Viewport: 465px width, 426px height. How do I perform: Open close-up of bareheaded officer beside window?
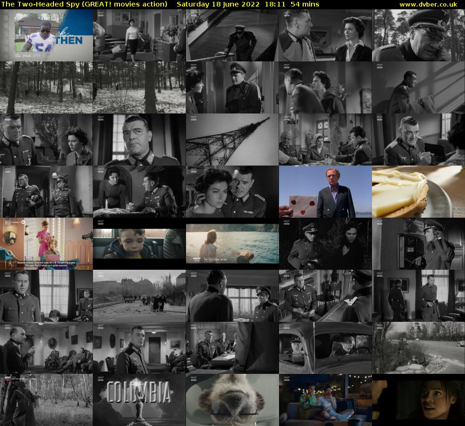pyautogui.click(x=139, y=140)
